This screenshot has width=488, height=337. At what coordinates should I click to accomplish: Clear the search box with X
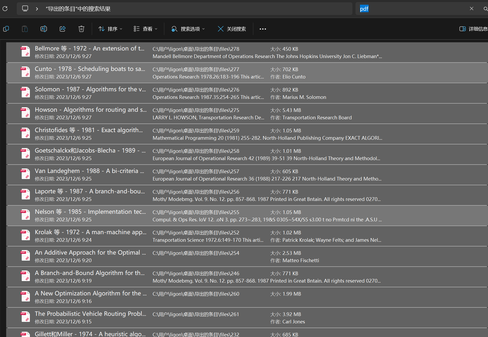point(472,9)
